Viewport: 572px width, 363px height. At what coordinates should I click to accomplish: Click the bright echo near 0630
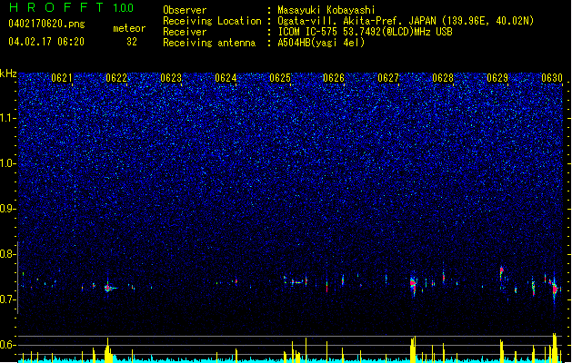[555, 289]
